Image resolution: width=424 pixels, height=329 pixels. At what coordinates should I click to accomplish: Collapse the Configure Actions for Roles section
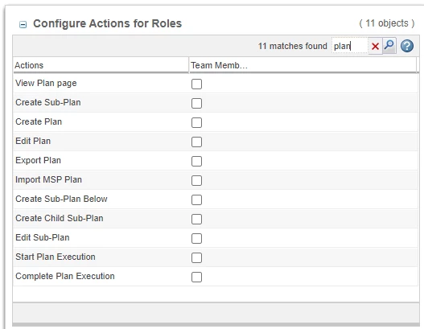pyautogui.click(x=23, y=25)
